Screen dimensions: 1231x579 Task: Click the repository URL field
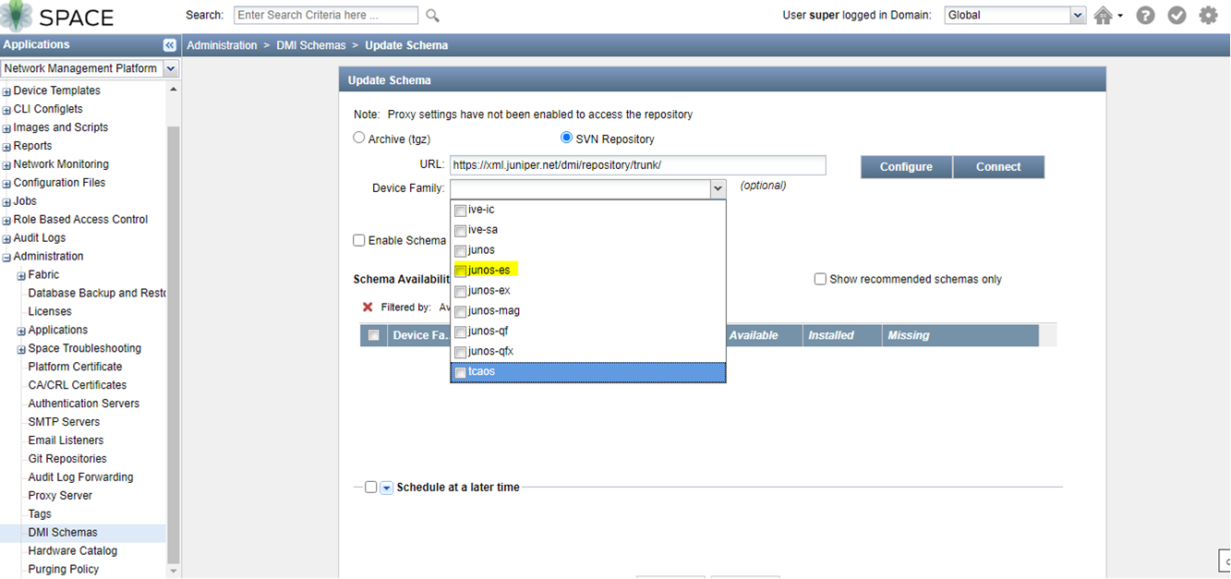[x=638, y=165]
